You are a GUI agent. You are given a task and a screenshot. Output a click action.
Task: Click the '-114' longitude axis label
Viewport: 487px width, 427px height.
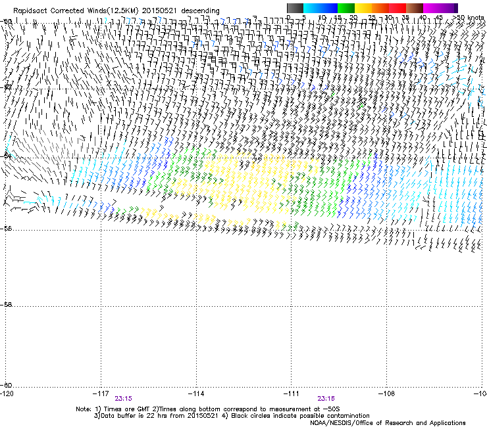point(196,393)
